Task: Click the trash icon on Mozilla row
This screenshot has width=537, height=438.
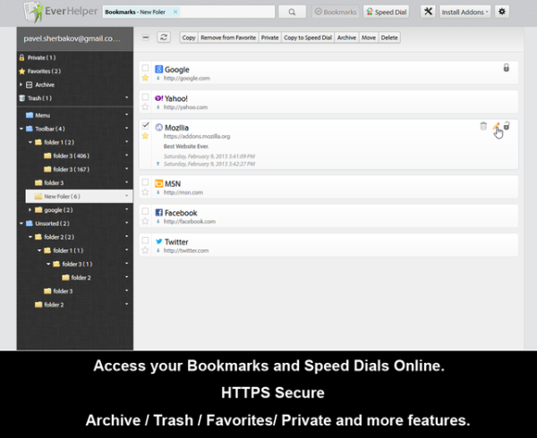Action: click(483, 126)
